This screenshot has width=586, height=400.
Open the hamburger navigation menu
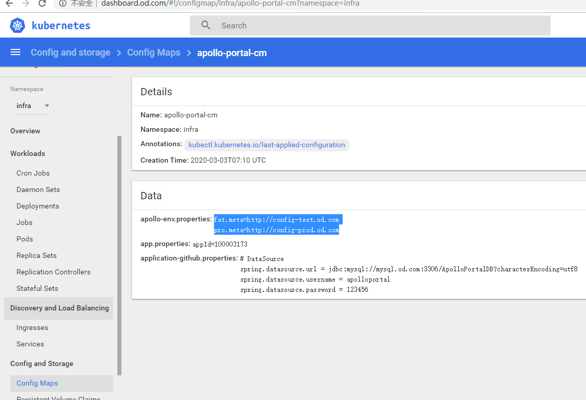point(15,53)
